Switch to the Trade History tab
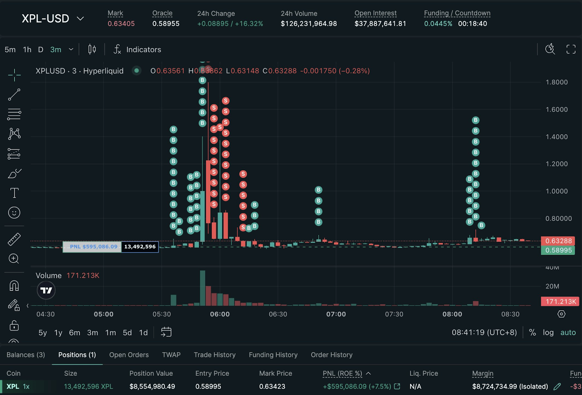582x395 pixels. pos(215,355)
